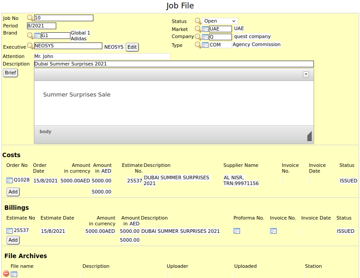Click estimate number 25537 in Billings

click(21, 230)
